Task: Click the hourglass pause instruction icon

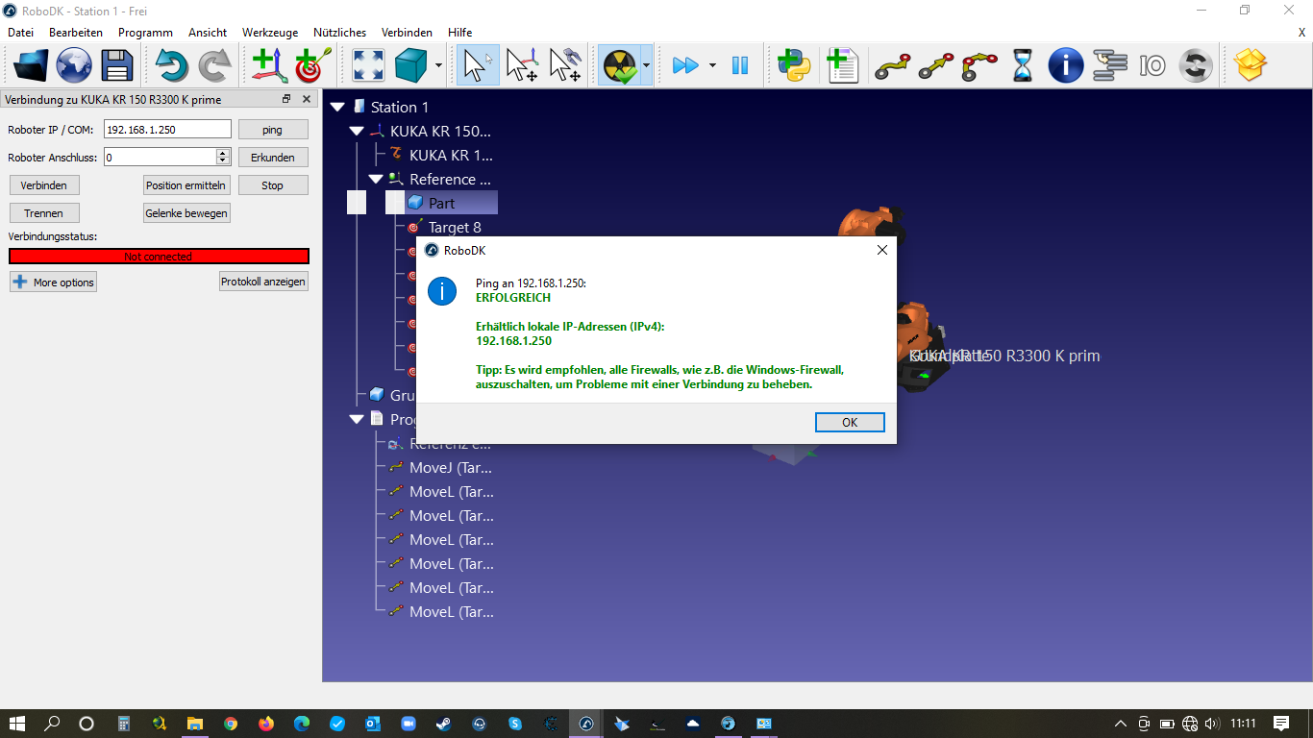Action: click(x=1023, y=65)
